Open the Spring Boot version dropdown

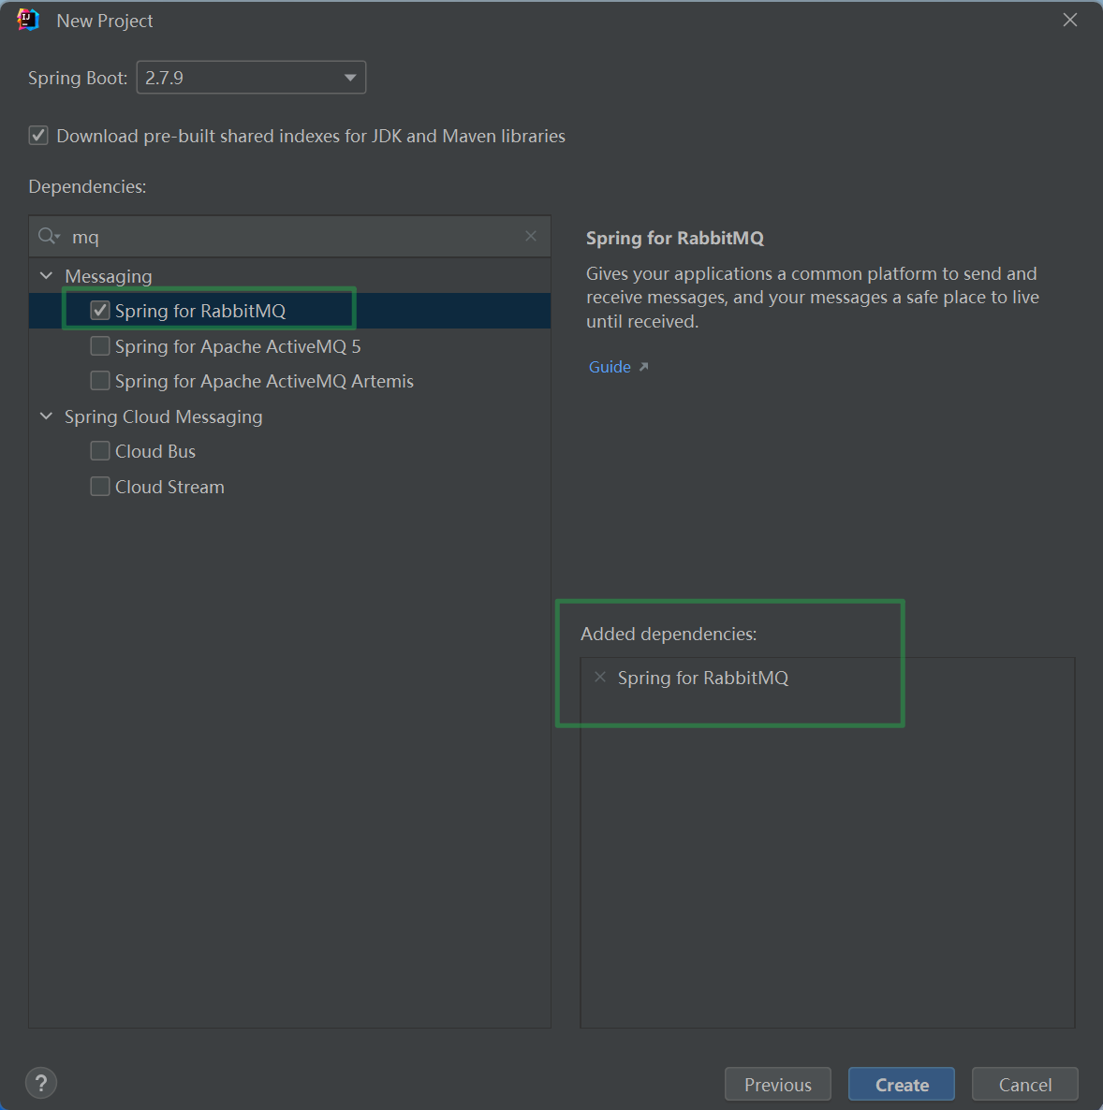tap(251, 78)
